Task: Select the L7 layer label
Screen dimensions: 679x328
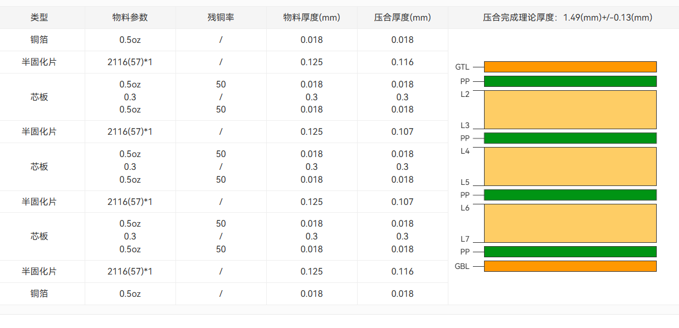Action: pyautogui.click(x=465, y=239)
